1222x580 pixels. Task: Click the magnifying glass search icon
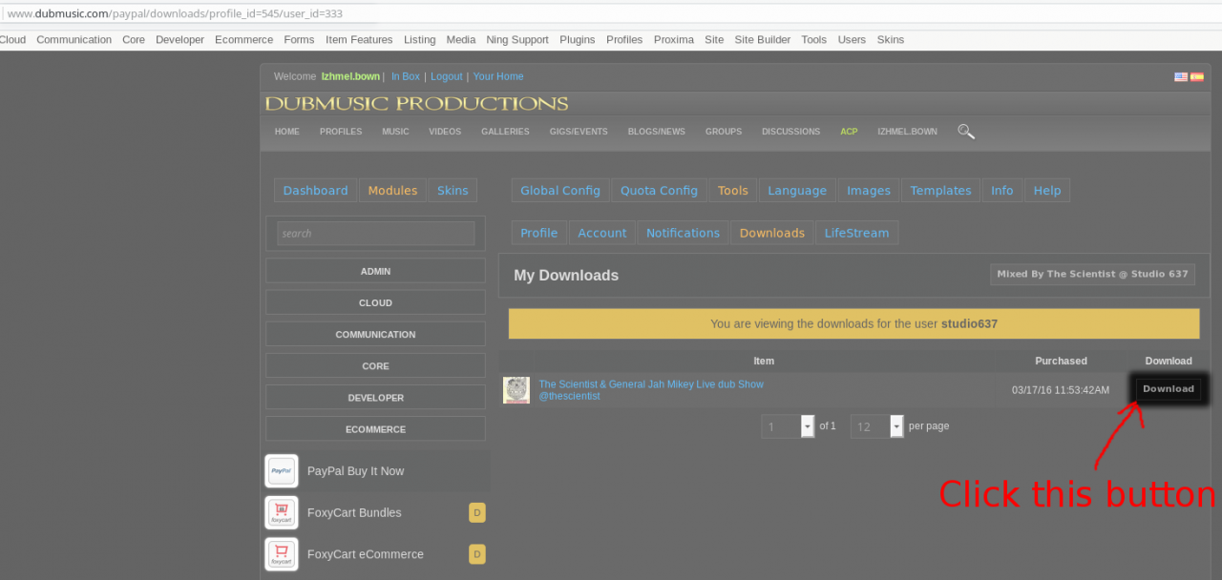[x=966, y=132]
